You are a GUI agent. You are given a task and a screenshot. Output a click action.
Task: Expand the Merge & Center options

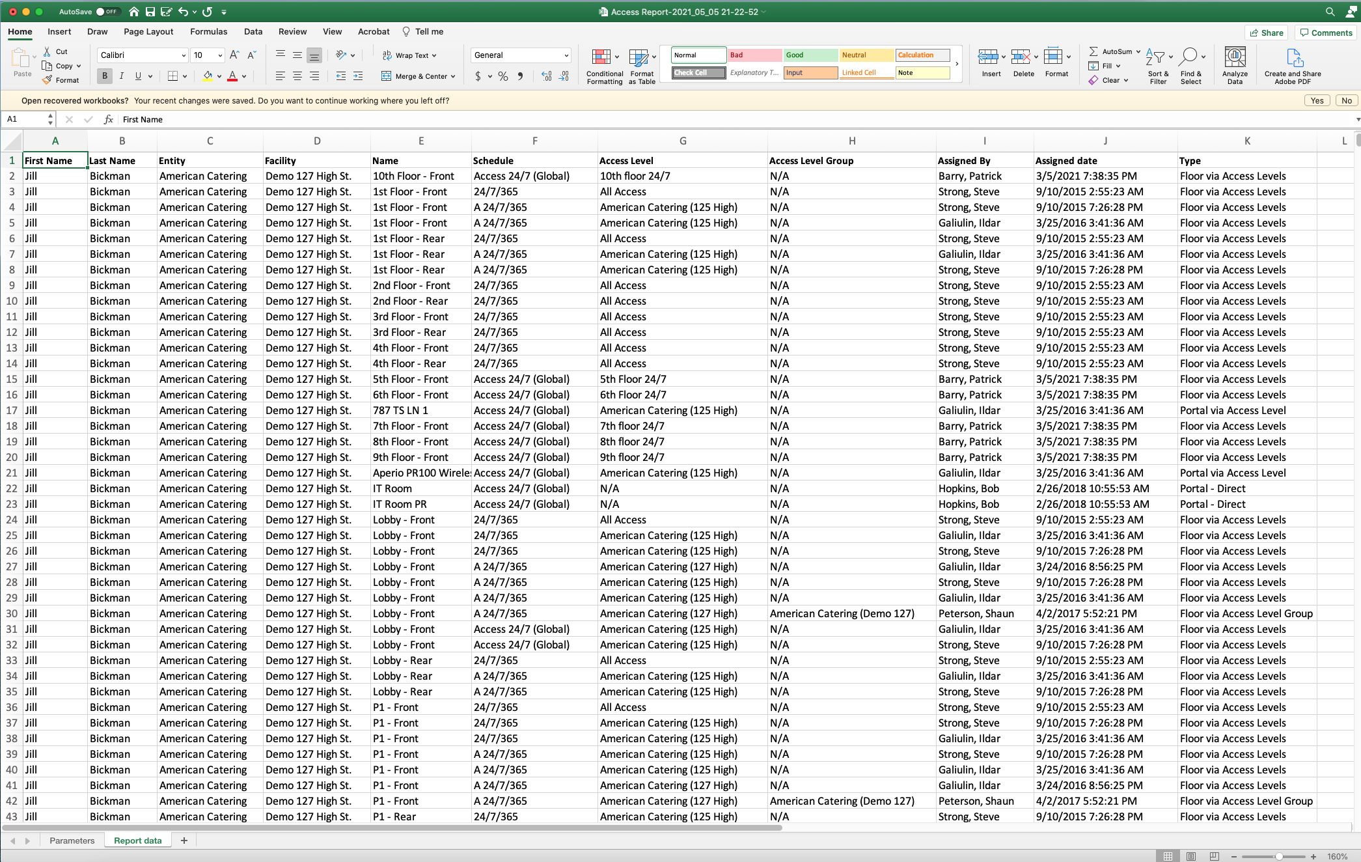click(x=453, y=76)
